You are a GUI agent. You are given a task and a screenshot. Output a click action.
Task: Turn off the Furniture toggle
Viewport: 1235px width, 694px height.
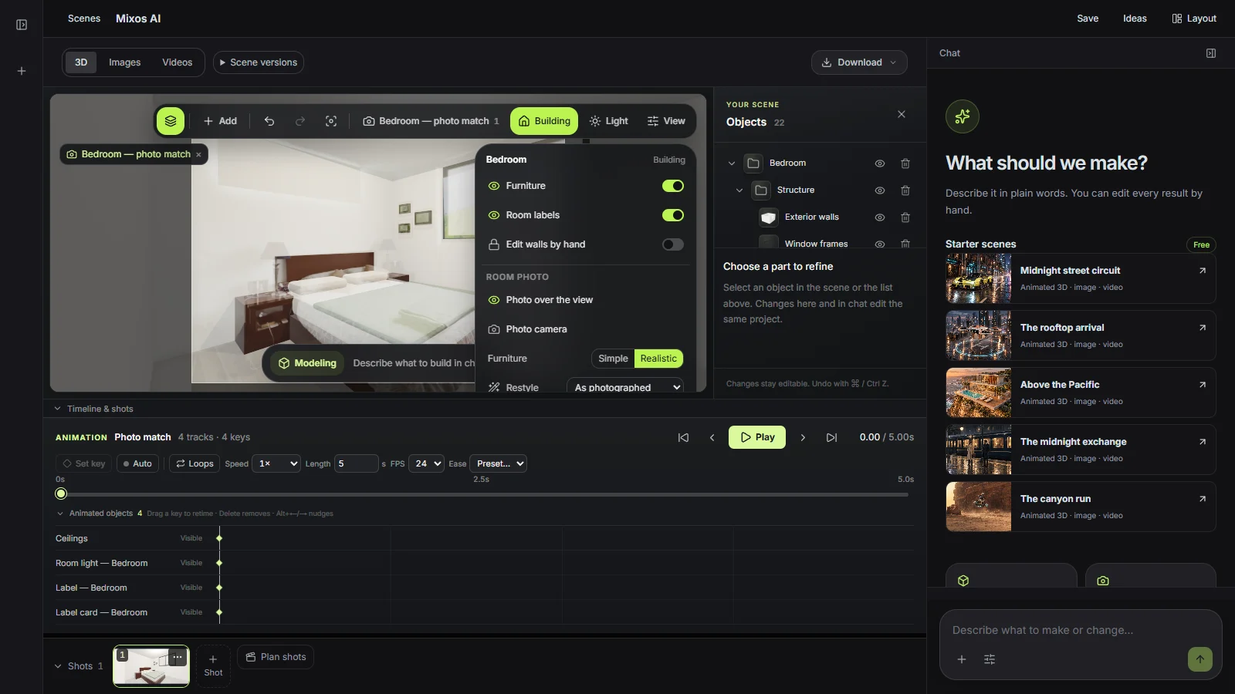[673, 186]
